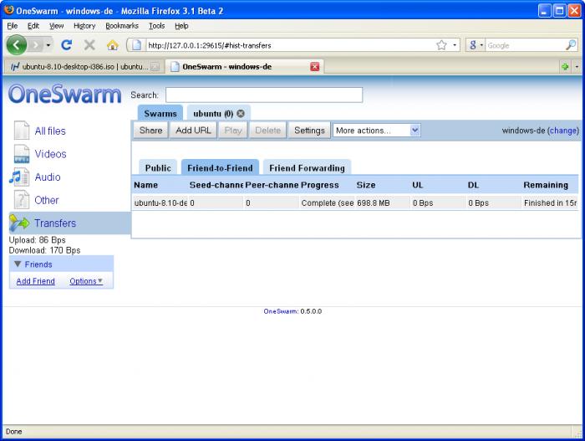Go back with the green back arrow
This screenshot has height=441, width=585.
16,45
